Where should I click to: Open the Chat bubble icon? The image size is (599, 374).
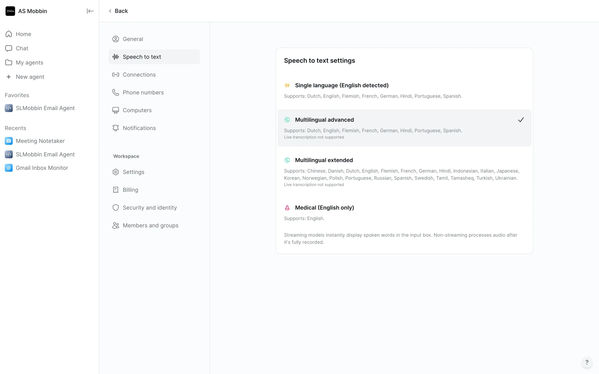coord(9,48)
